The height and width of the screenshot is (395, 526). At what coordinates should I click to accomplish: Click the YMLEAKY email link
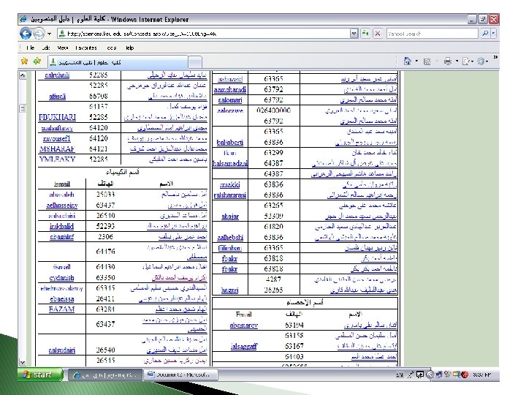tap(57, 159)
